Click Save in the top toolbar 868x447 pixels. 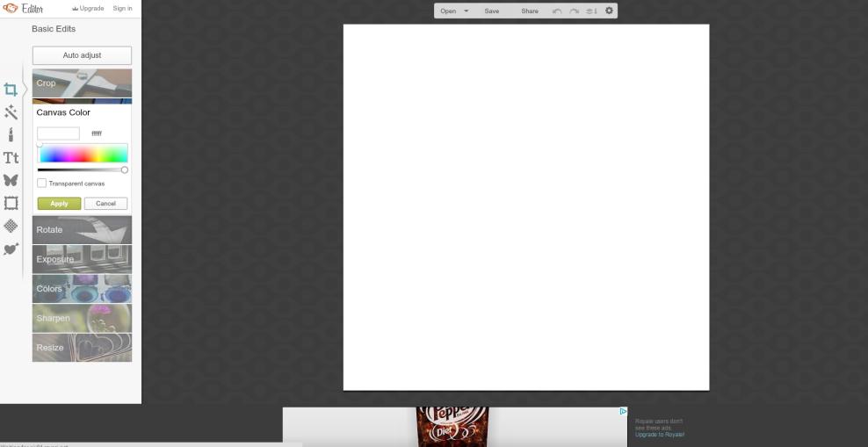[x=492, y=11]
